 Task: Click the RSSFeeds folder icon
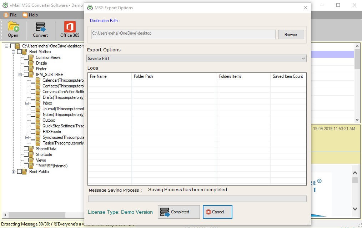pos(38,132)
